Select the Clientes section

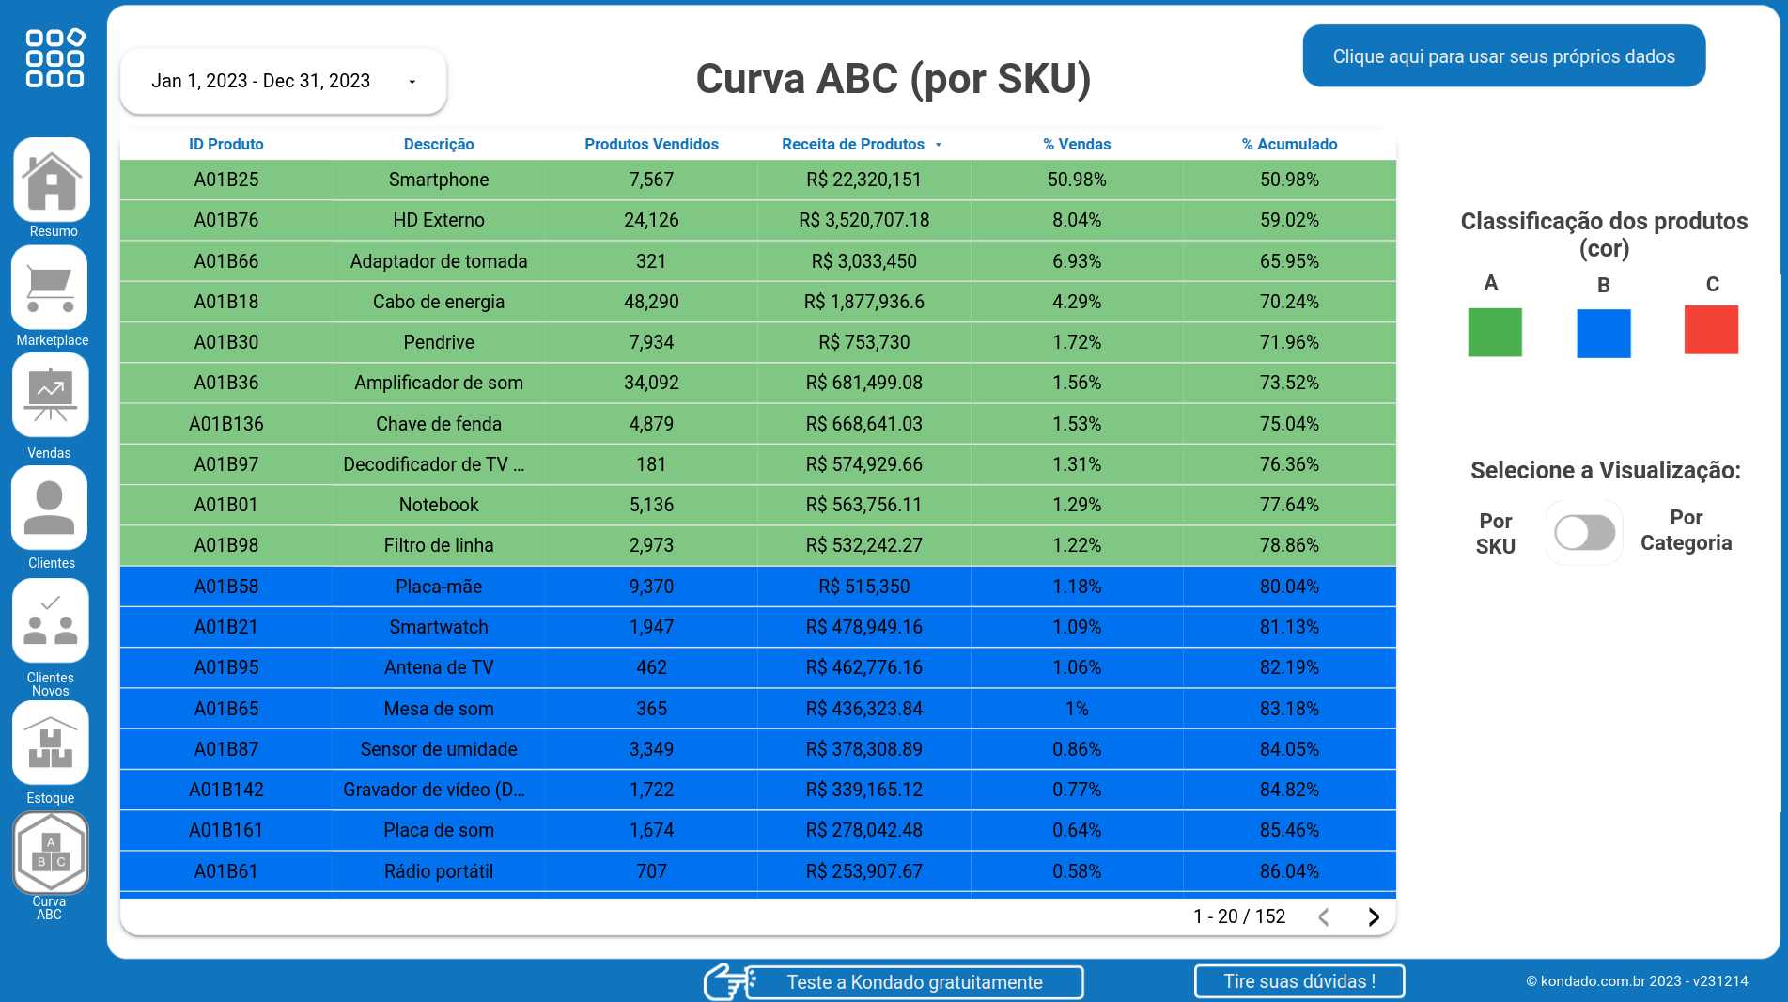(51, 509)
